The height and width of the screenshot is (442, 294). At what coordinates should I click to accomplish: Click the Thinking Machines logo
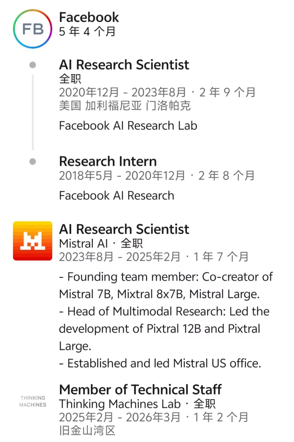[x=33, y=401]
